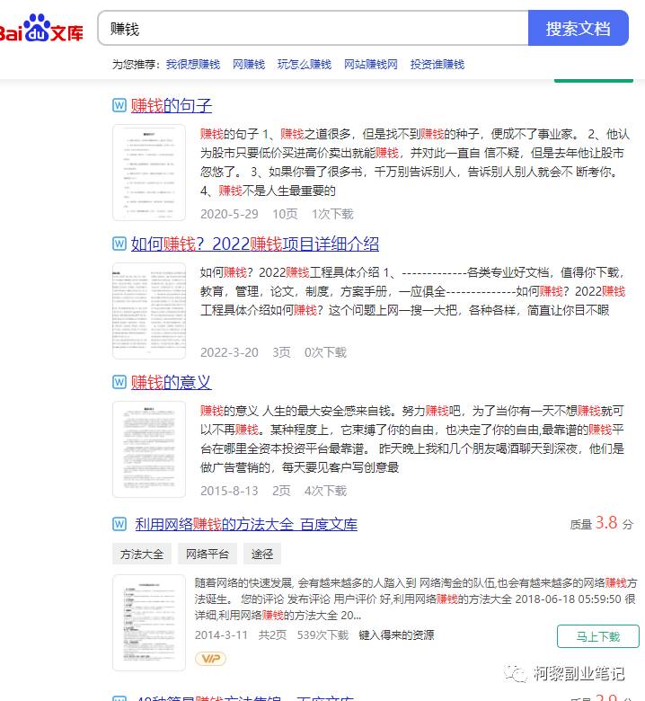
Task: Open result 利用网络赚钱的方法大全 百度文库
Action: coord(246,524)
